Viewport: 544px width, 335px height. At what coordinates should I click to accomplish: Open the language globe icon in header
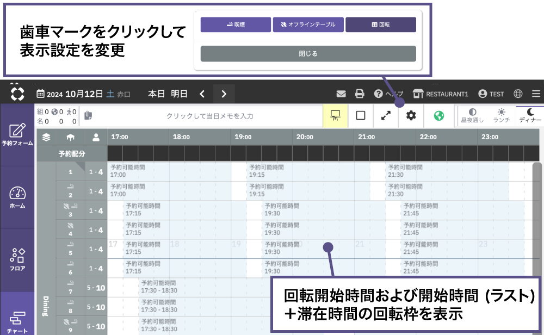click(518, 94)
